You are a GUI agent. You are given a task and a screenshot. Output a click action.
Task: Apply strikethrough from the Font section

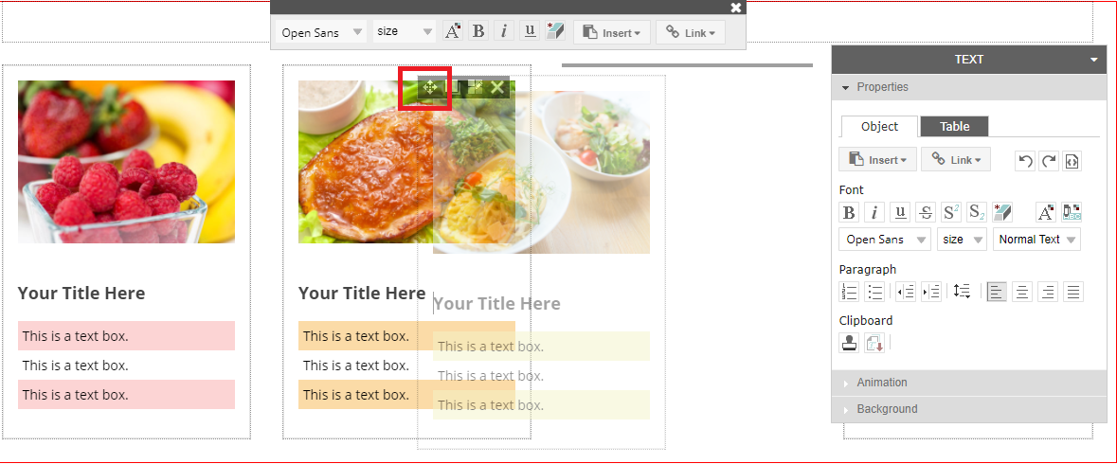coord(926,212)
